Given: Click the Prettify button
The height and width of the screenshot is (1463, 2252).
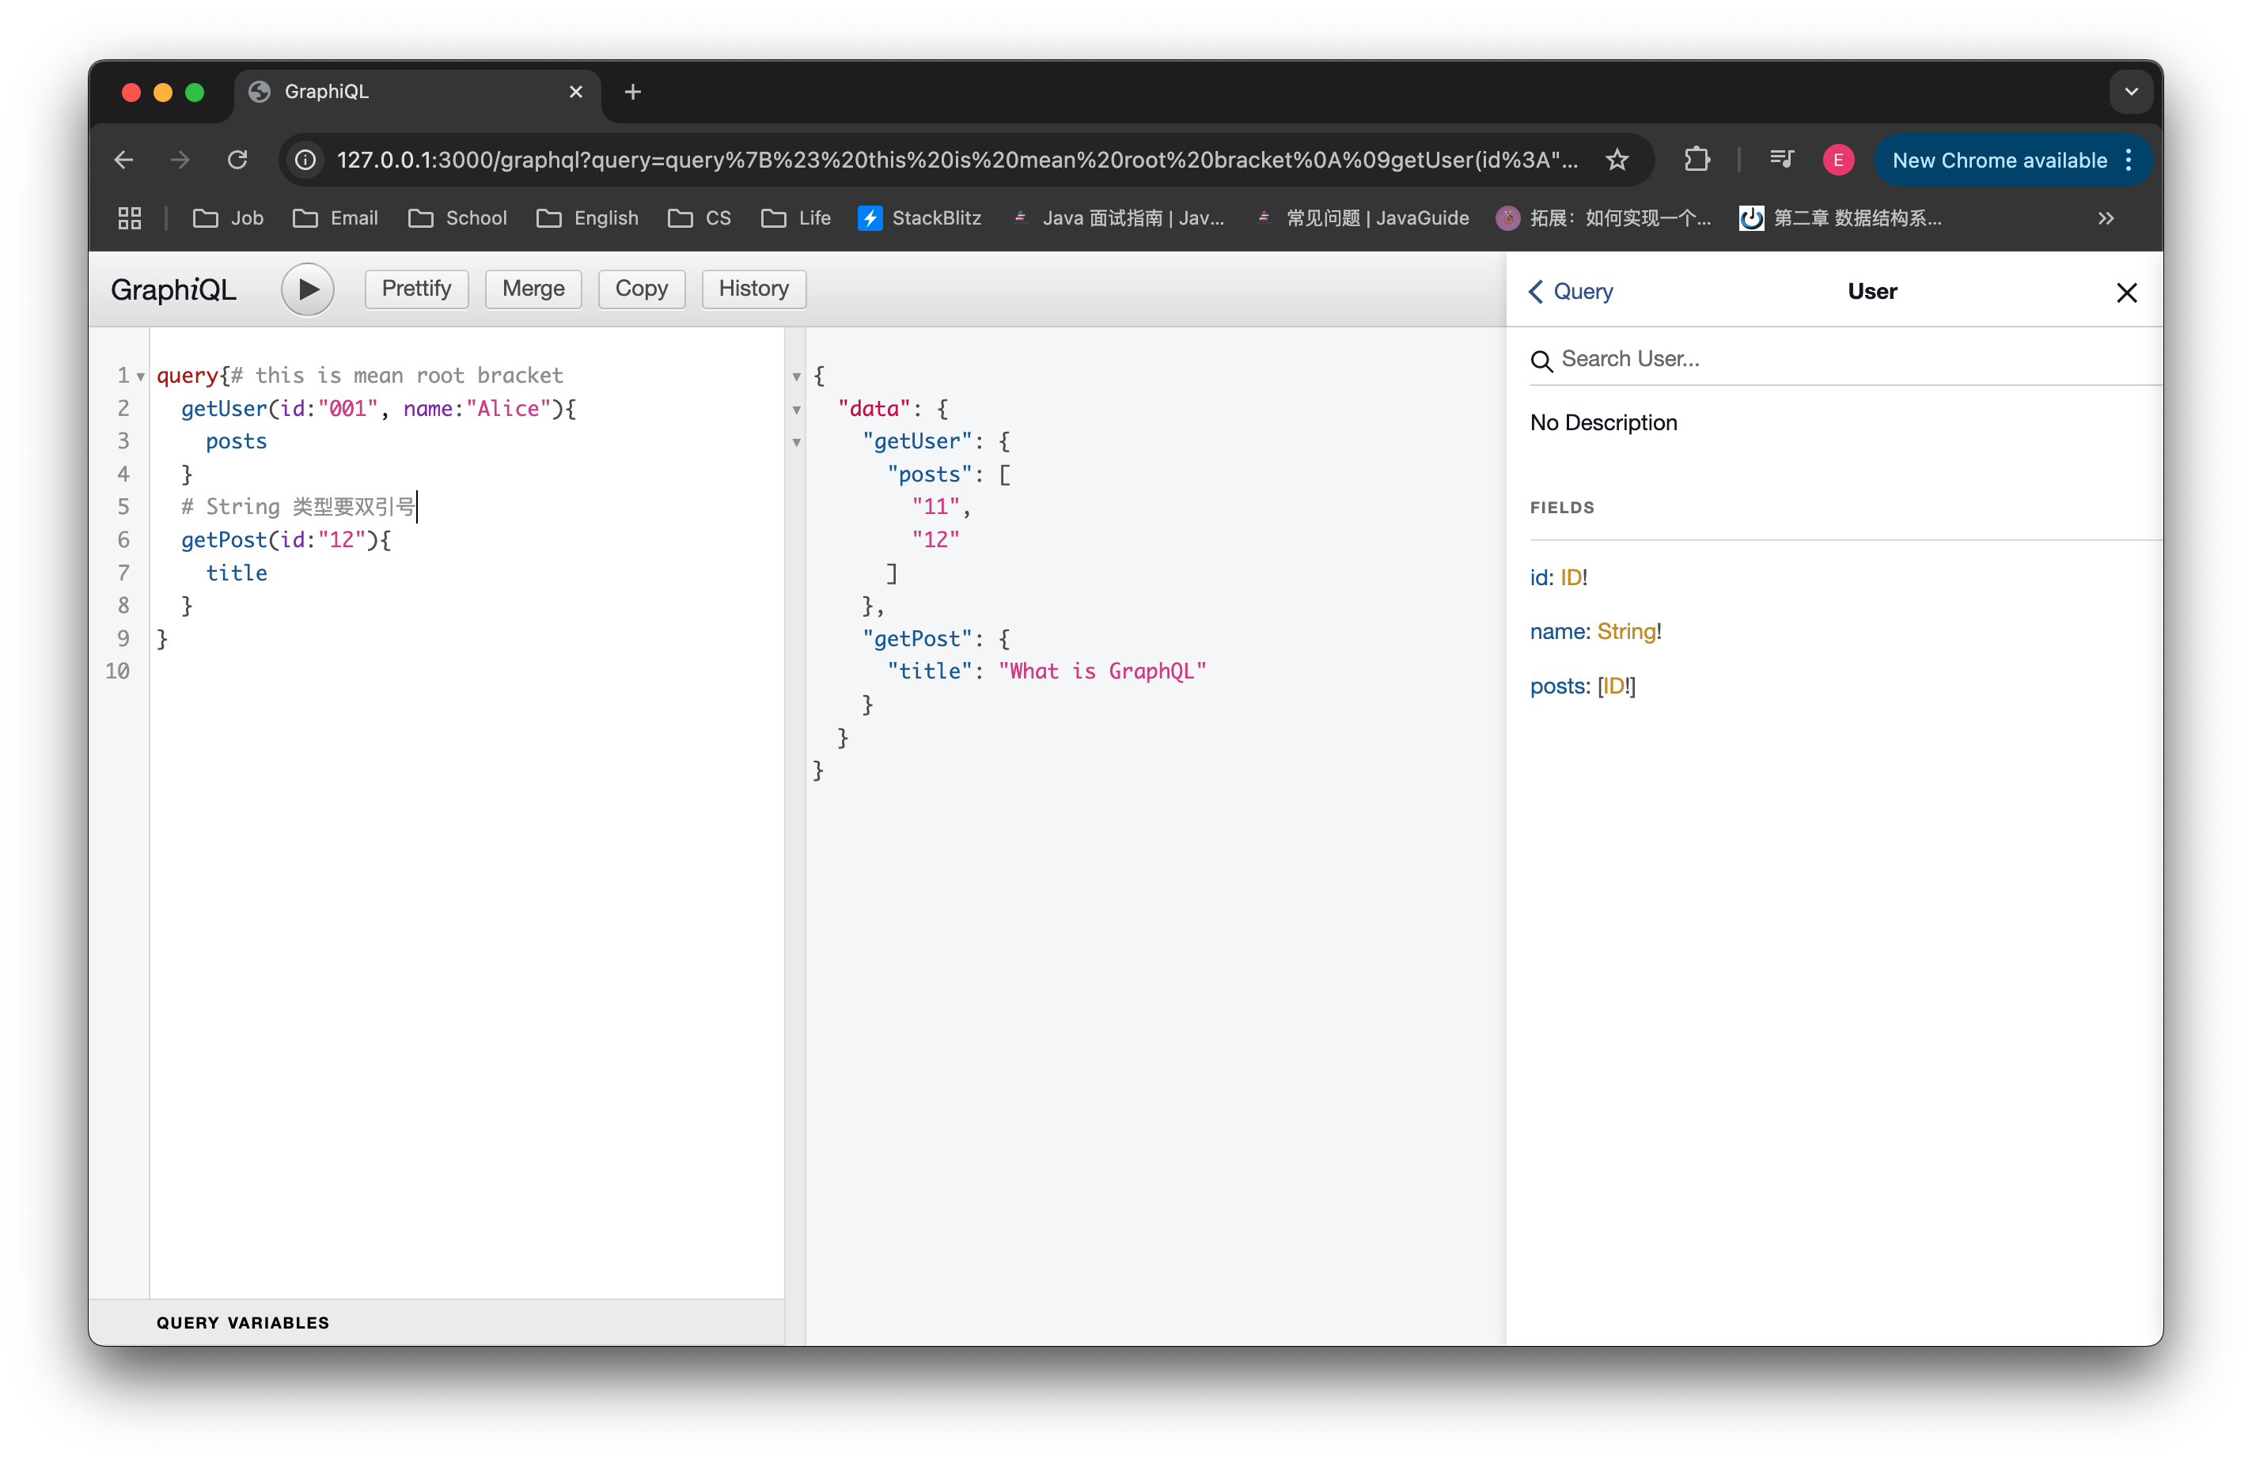Looking at the screenshot, I should point(416,289).
